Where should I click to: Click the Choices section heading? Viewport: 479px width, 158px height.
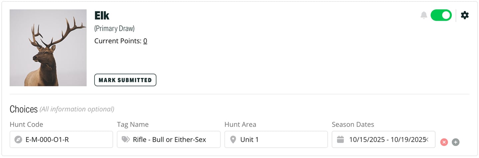point(24,109)
